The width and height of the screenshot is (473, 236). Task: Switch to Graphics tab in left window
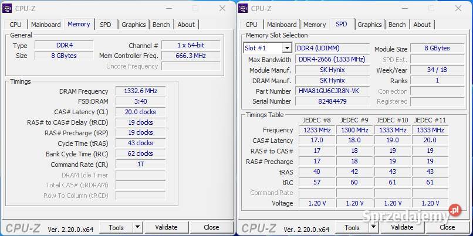coord(134,25)
